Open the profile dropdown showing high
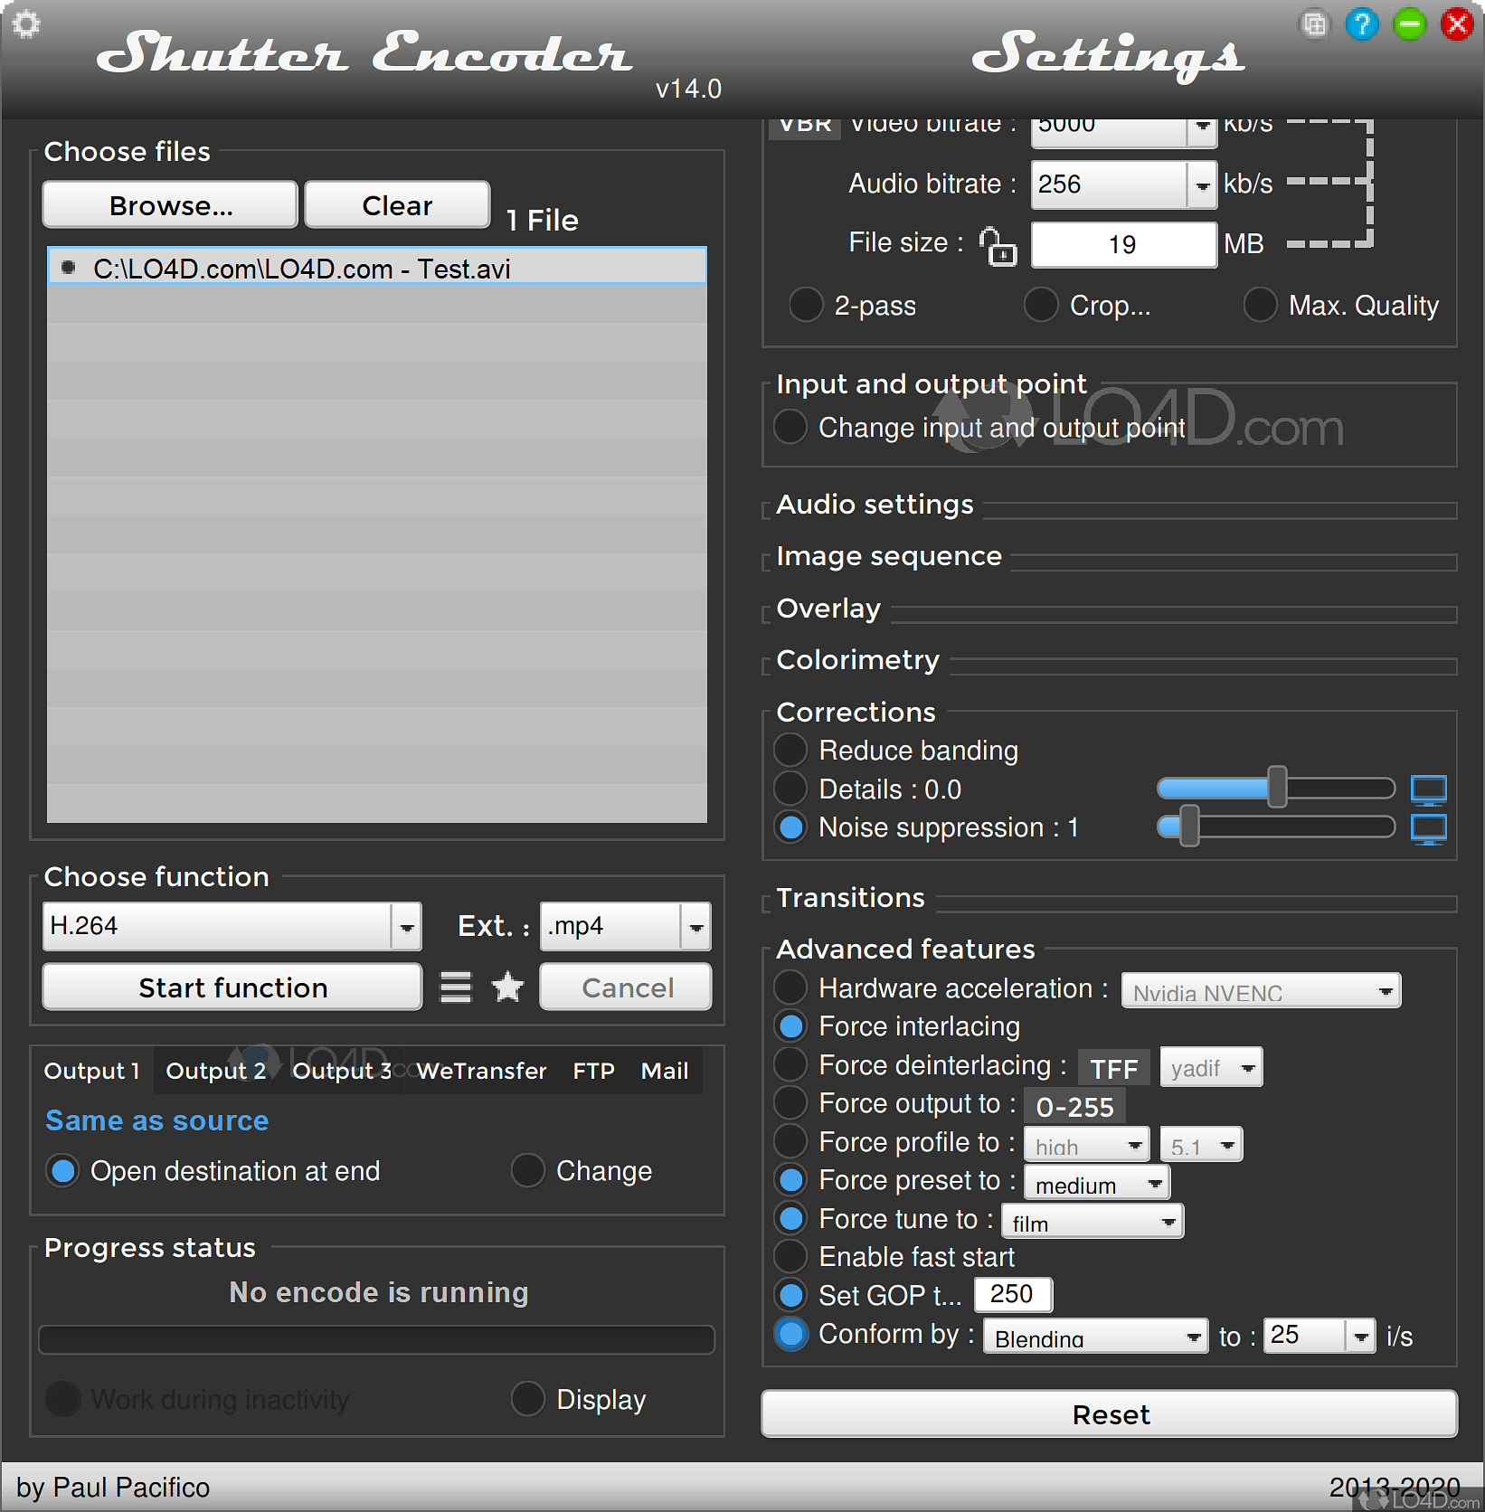 pyautogui.click(x=1087, y=1145)
